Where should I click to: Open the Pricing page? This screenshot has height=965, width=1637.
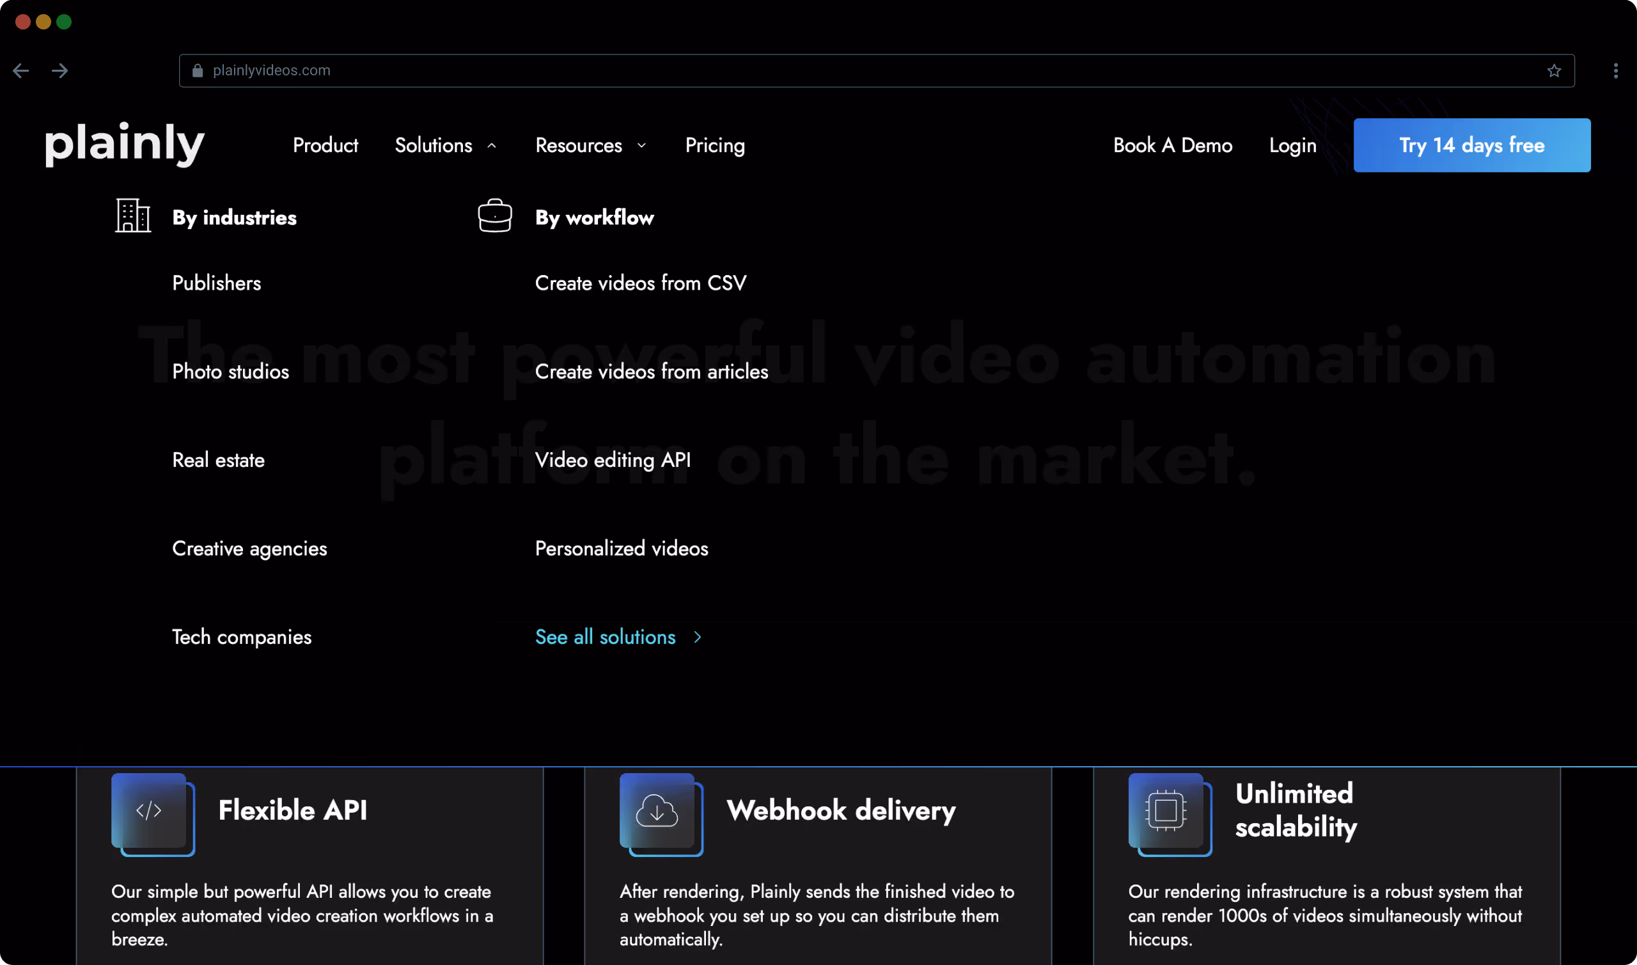(714, 145)
